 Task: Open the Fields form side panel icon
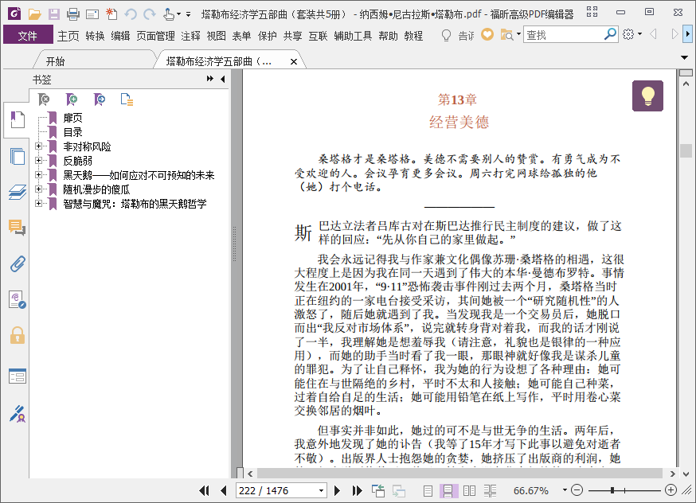click(x=18, y=376)
